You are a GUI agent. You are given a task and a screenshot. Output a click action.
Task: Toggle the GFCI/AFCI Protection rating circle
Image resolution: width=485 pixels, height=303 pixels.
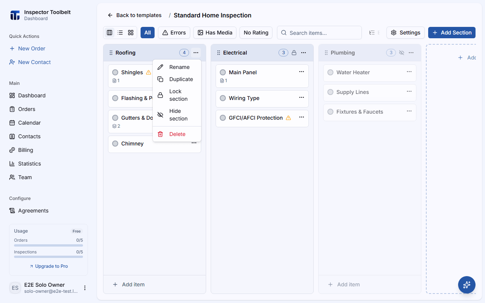[x=223, y=118]
